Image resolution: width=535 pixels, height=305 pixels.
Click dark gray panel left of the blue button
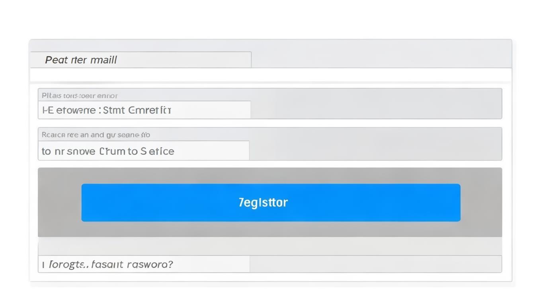pyautogui.click(x=60, y=203)
